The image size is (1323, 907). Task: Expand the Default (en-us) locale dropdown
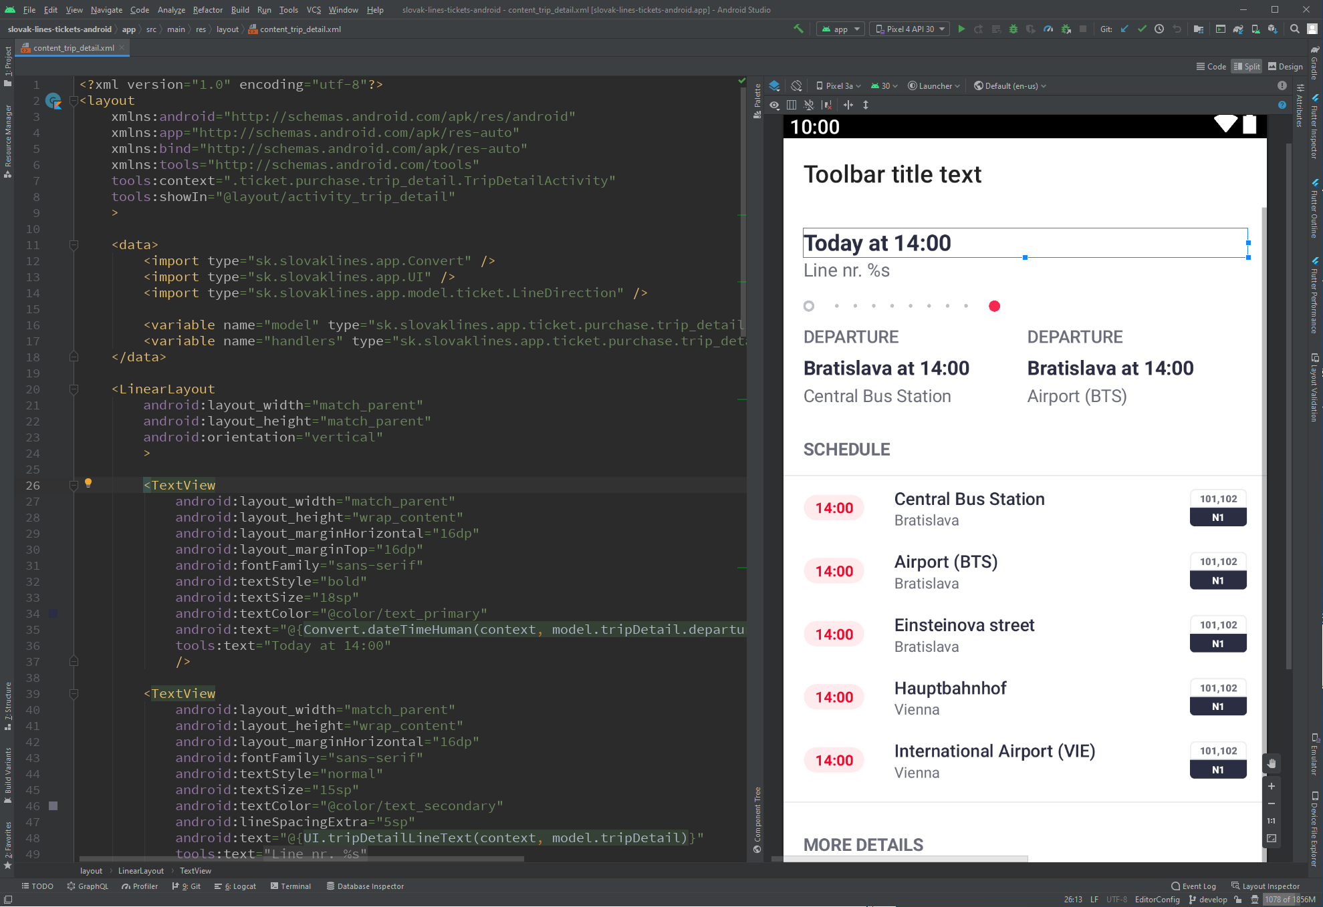(1010, 85)
